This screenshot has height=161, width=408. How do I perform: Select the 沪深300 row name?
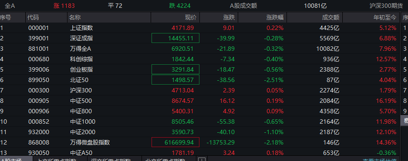81,90
